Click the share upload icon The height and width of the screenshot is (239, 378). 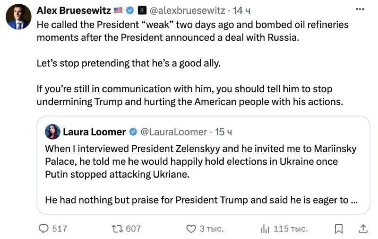[x=363, y=229]
